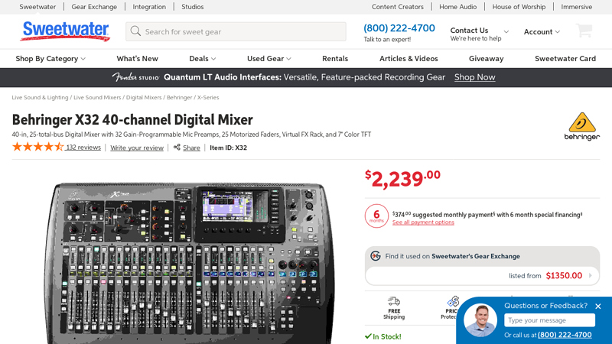Screen dimensions: 612x344
Task: Focus the Search for sweet gear field
Action: [236, 31]
